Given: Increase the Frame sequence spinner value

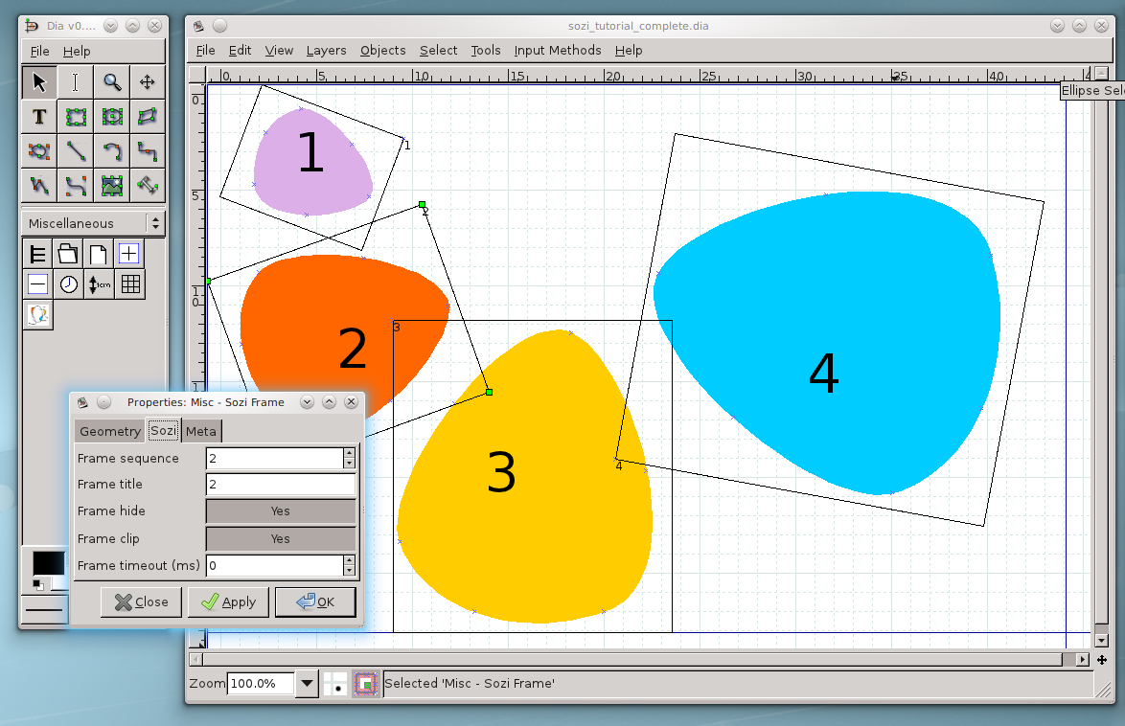Looking at the screenshot, I should point(349,453).
